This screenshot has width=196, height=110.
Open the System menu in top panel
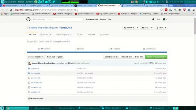[29, 2]
